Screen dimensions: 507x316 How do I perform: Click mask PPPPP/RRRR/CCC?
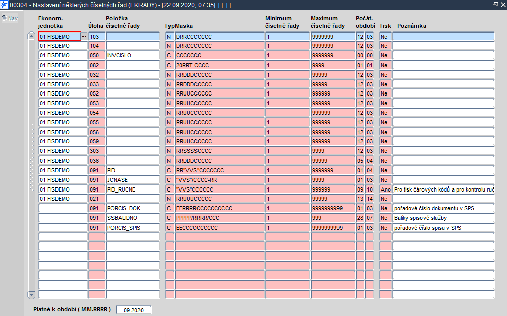[x=219, y=218]
